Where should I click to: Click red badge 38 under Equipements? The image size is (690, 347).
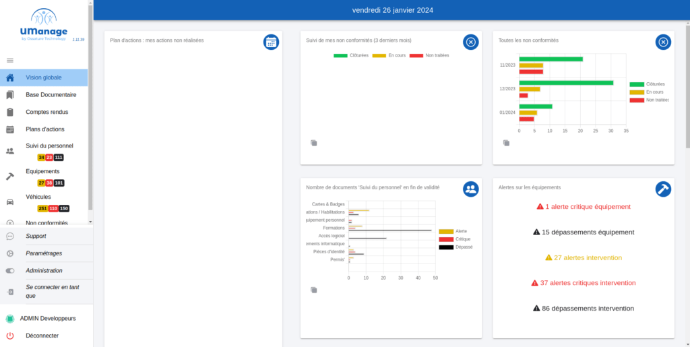pos(49,183)
